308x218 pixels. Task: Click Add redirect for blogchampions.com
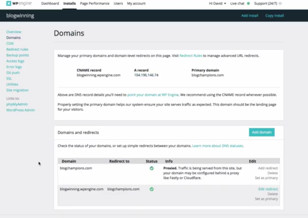[x=268, y=168]
